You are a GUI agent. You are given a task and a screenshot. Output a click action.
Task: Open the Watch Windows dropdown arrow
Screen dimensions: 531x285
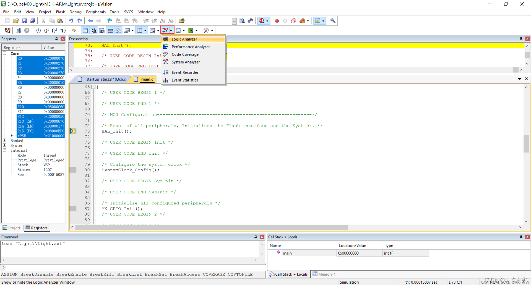pyautogui.click(x=133, y=31)
